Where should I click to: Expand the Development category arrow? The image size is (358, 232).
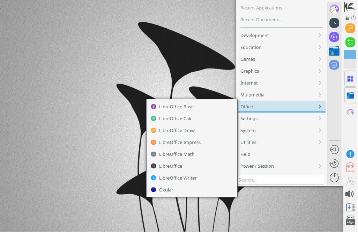pyautogui.click(x=320, y=35)
